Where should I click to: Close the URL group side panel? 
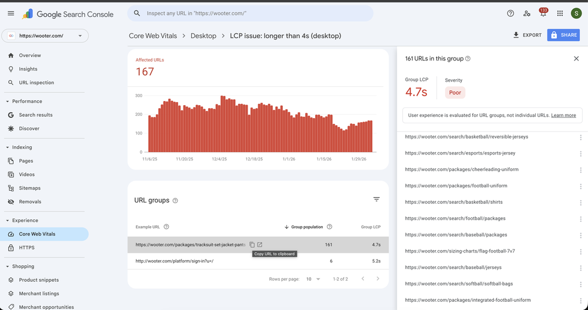[576, 59]
